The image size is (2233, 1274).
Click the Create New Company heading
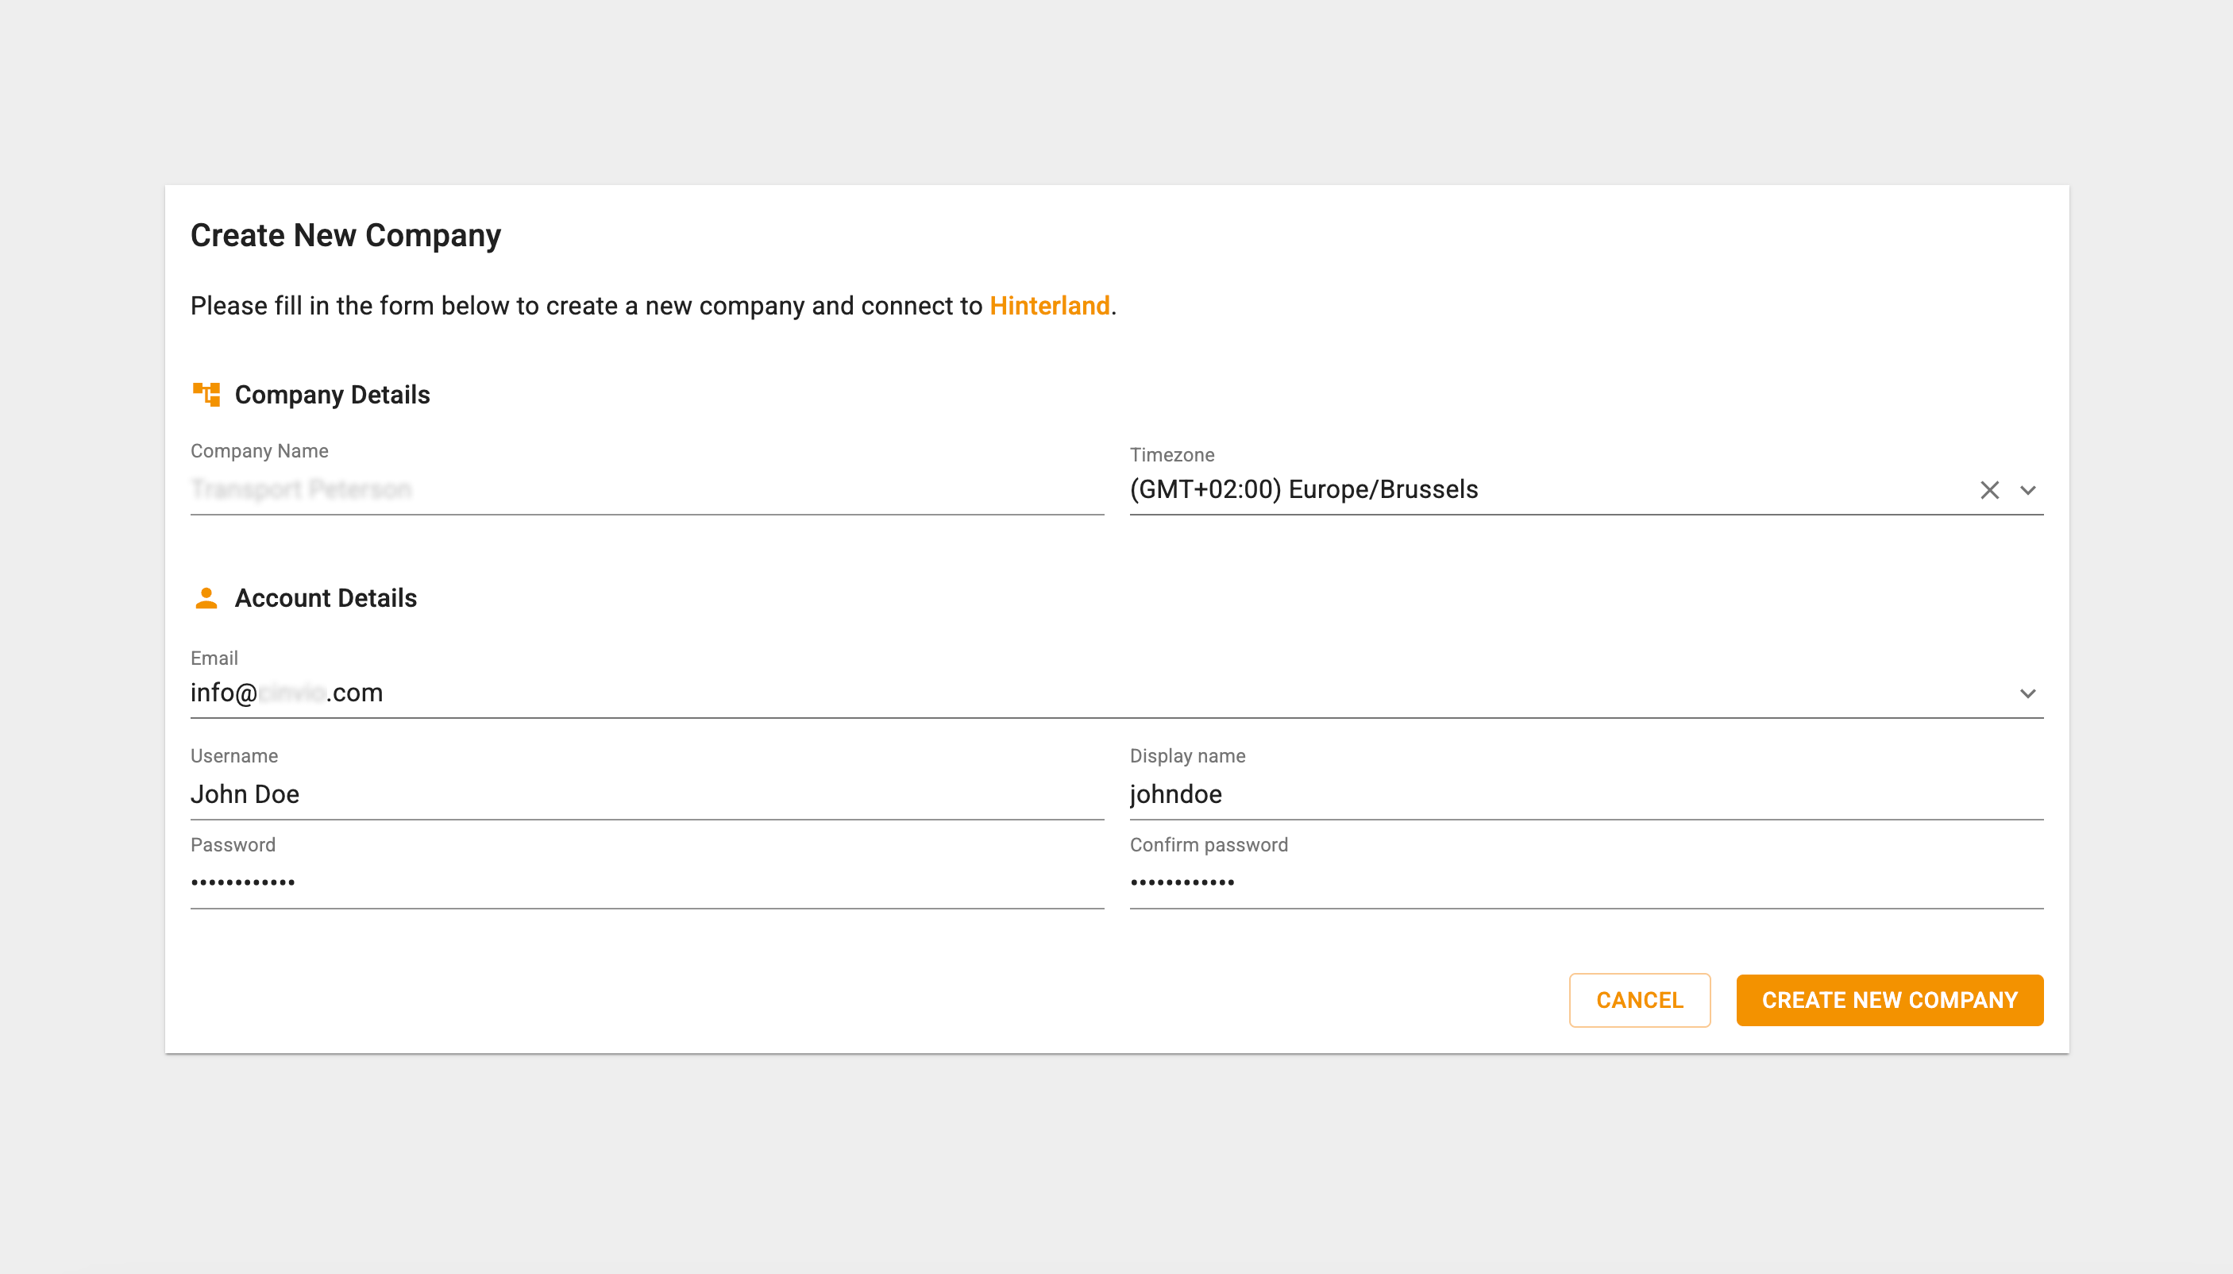click(x=345, y=235)
